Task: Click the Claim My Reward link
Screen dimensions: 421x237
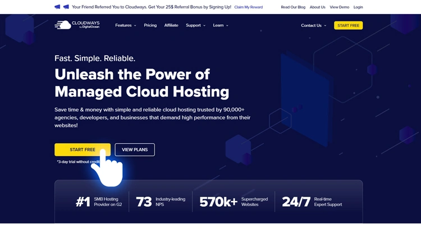Action: tap(248, 7)
